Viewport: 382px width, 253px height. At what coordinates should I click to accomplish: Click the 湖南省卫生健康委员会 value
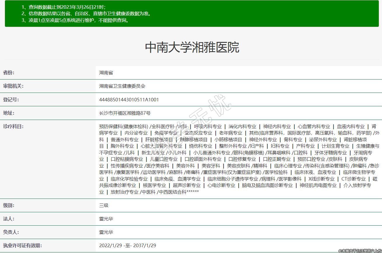pyautogui.click(x=122, y=86)
